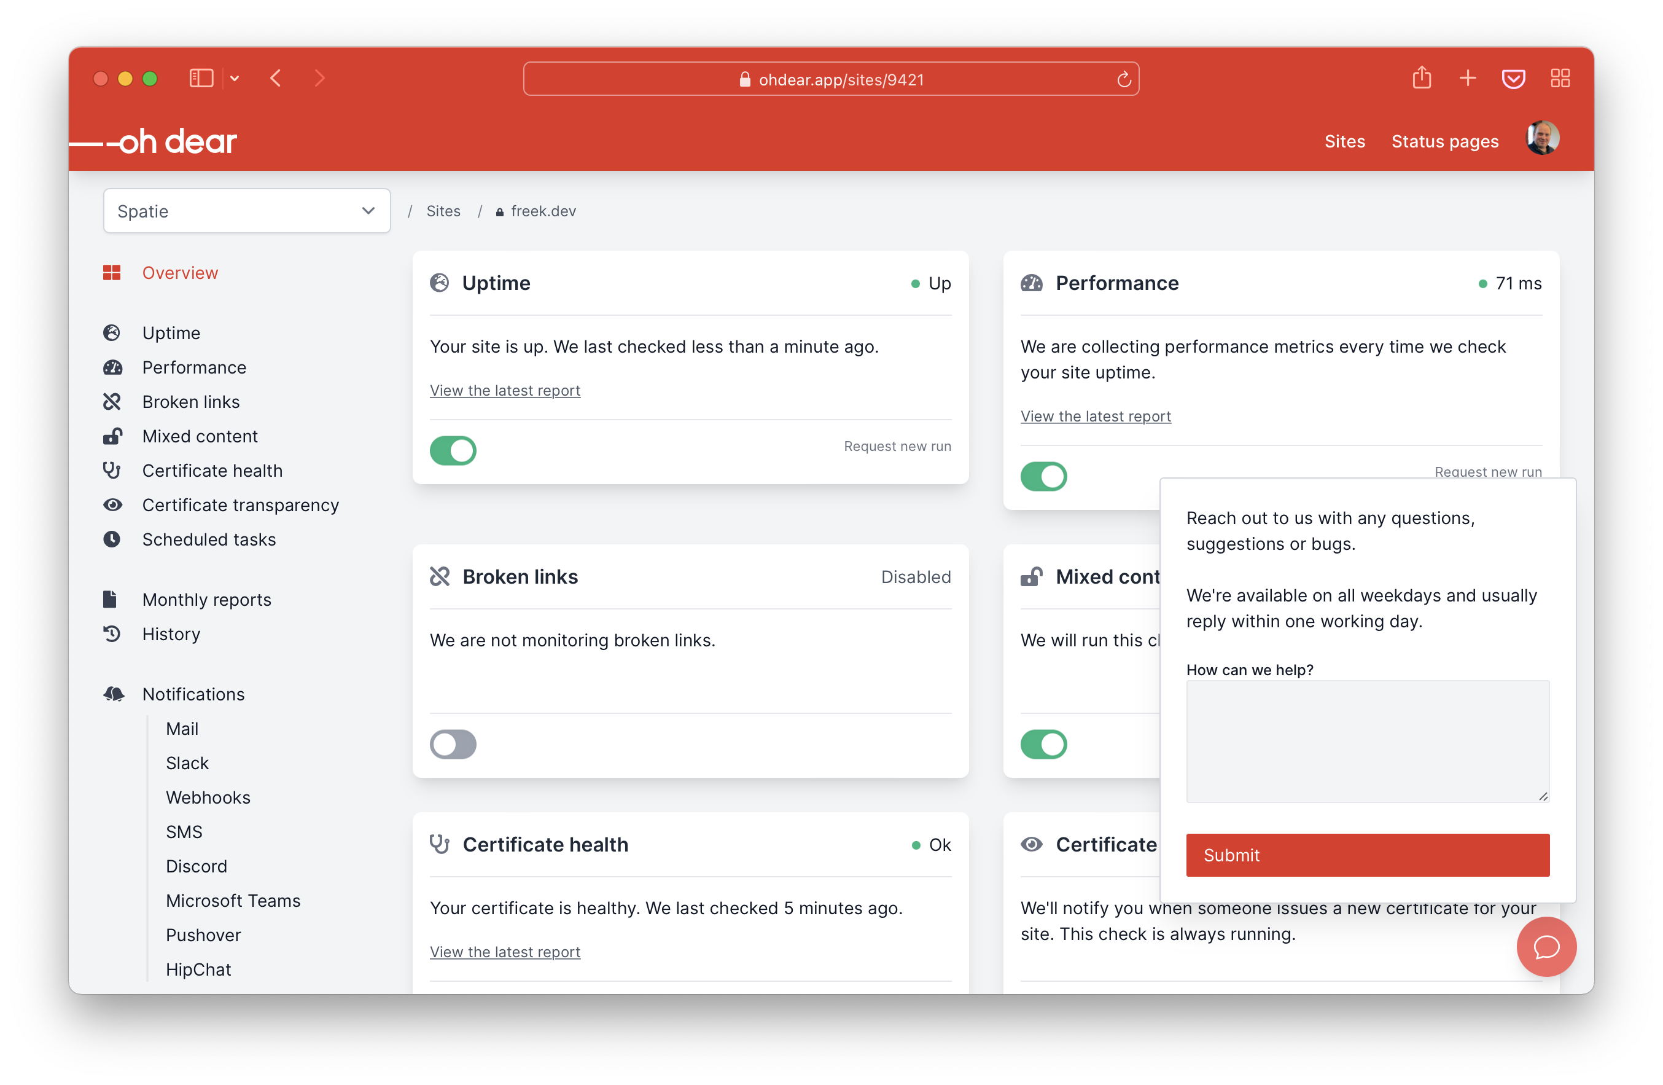
Task: Open the Sites top navigation item
Action: click(1344, 141)
